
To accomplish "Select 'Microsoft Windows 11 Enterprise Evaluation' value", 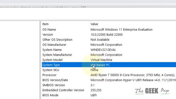I will click(x=122, y=29).
